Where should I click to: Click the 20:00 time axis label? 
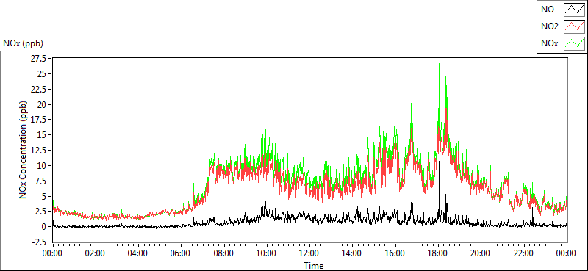pyautogui.click(x=481, y=254)
